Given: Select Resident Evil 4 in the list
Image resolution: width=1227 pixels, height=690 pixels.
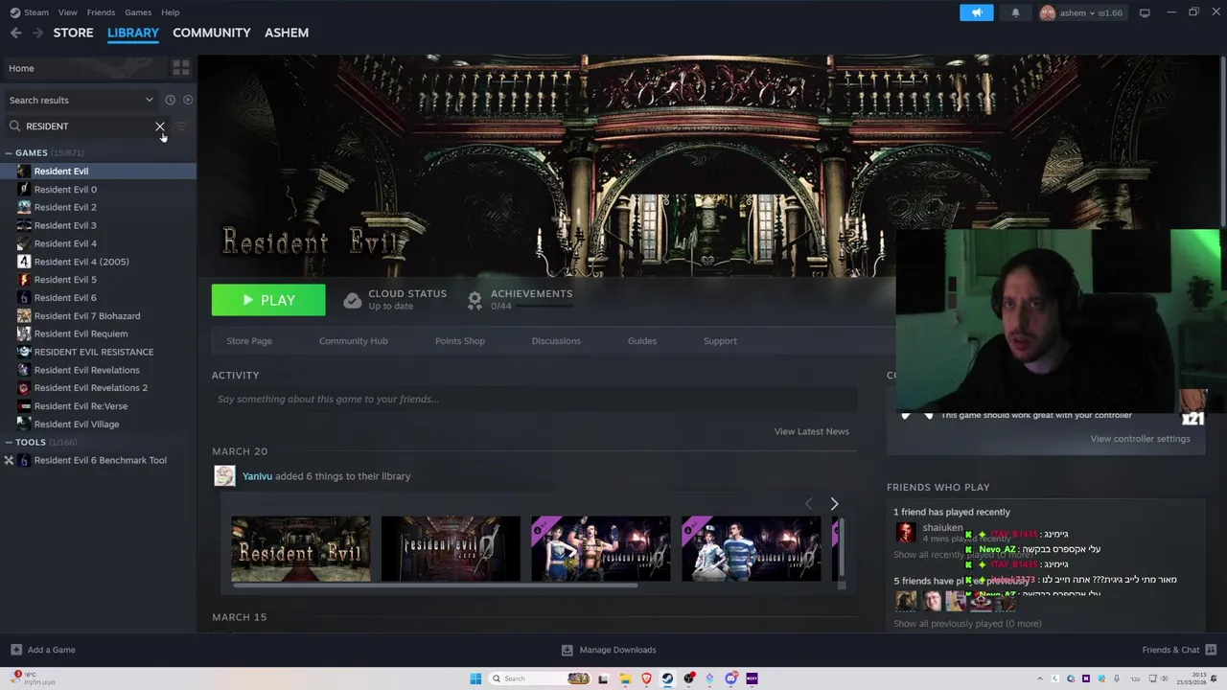Looking at the screenshot, I should tap(65, 243).
